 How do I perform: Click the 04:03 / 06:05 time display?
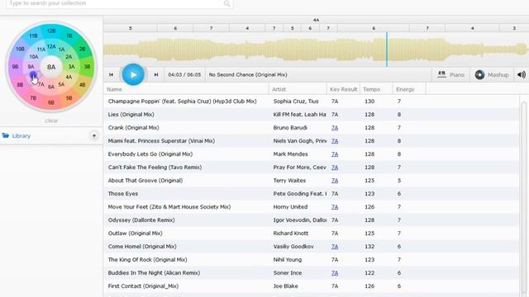point(184,75)
